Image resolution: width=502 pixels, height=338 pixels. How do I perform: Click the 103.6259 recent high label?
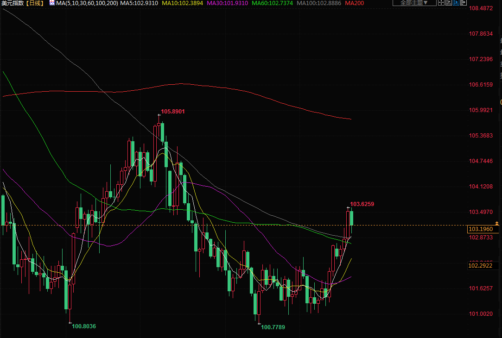pyautogui.click(x=362, y=204)
